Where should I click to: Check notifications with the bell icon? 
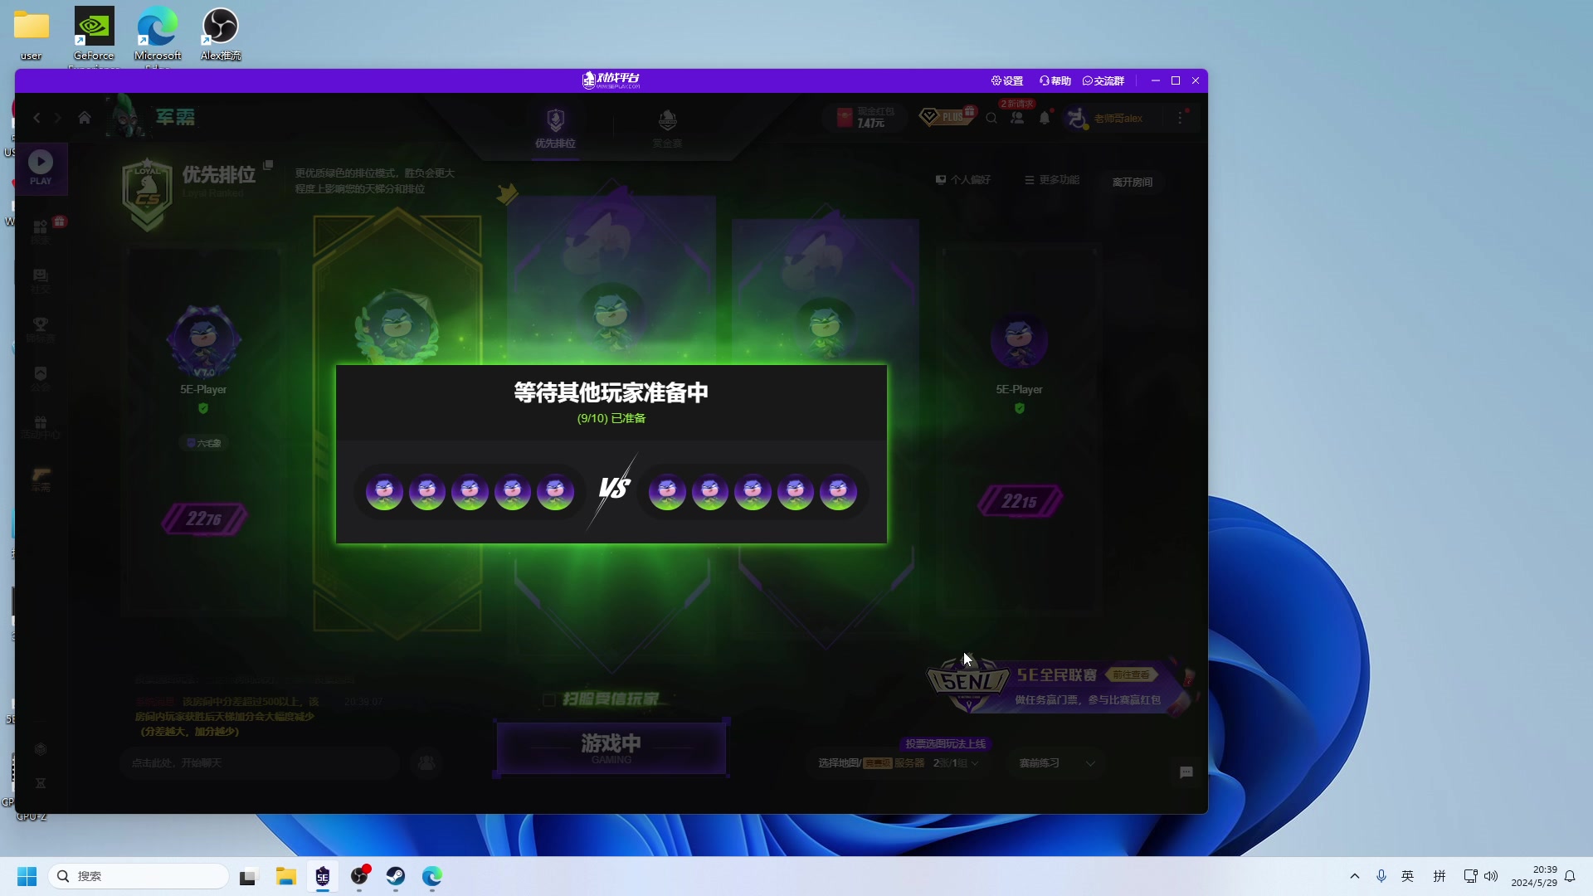coord(1045,118)
